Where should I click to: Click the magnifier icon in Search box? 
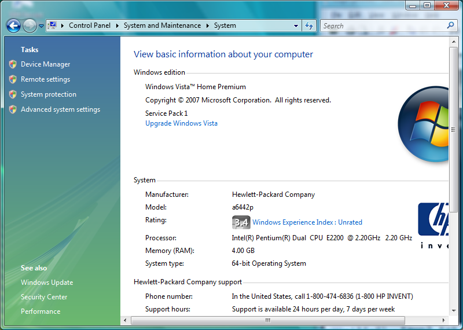pyautogui.click(x=451, y=25)
